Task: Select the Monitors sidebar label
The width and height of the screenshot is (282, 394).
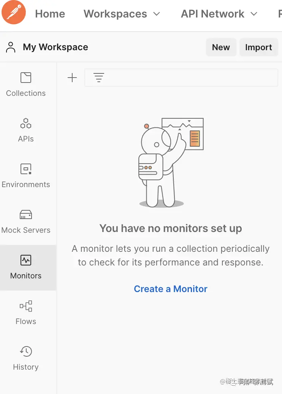Action: (x=26, y=276)
